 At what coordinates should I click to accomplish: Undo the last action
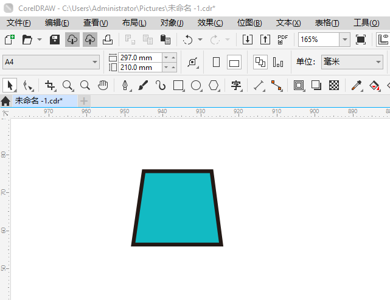click(188, 40)
